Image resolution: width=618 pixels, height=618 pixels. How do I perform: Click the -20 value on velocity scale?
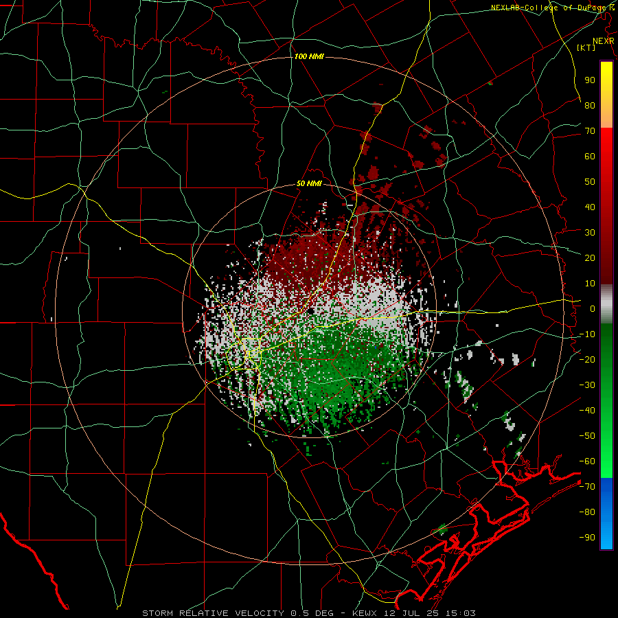click(587, 359)
